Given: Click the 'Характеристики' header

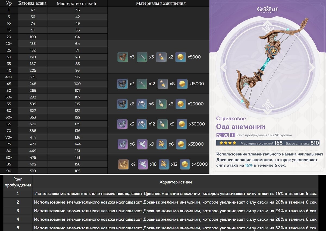Looking at the screenshot, I should [175, 182].
